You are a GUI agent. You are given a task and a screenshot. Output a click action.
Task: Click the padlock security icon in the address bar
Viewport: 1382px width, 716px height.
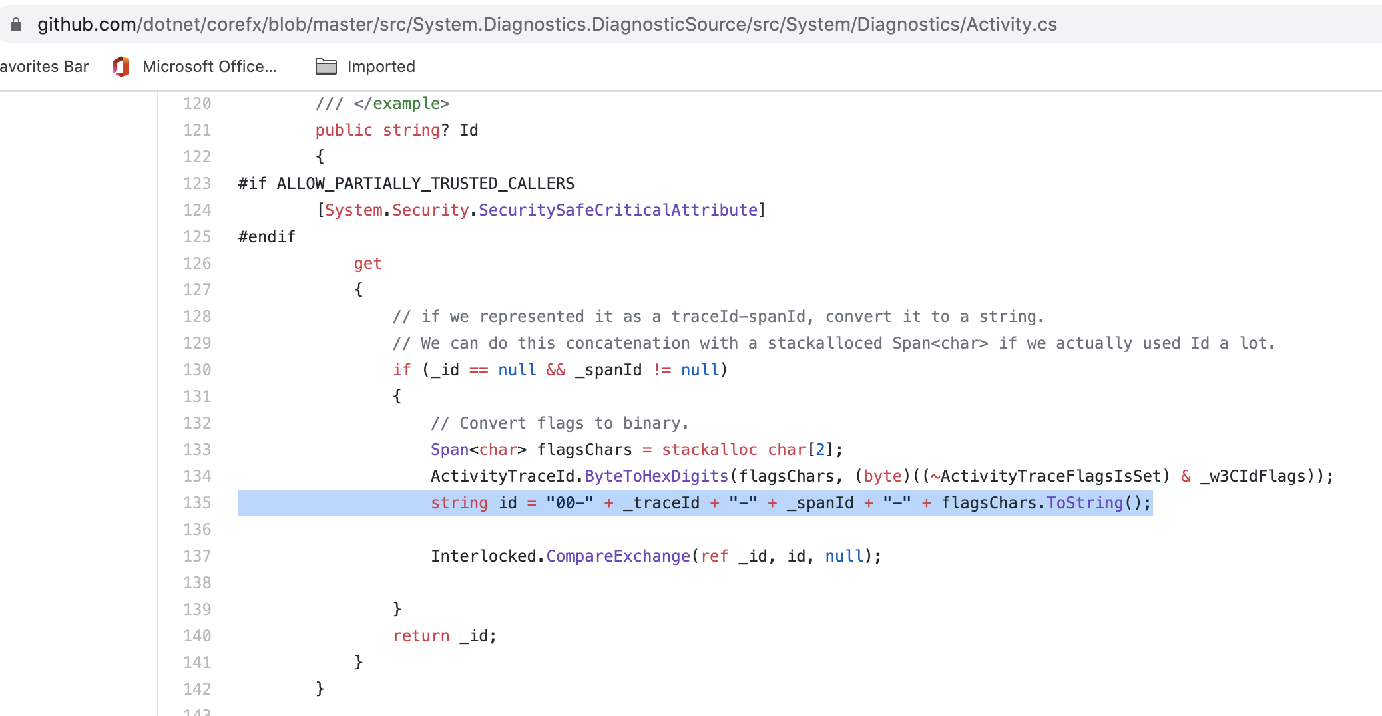point(16,24)
